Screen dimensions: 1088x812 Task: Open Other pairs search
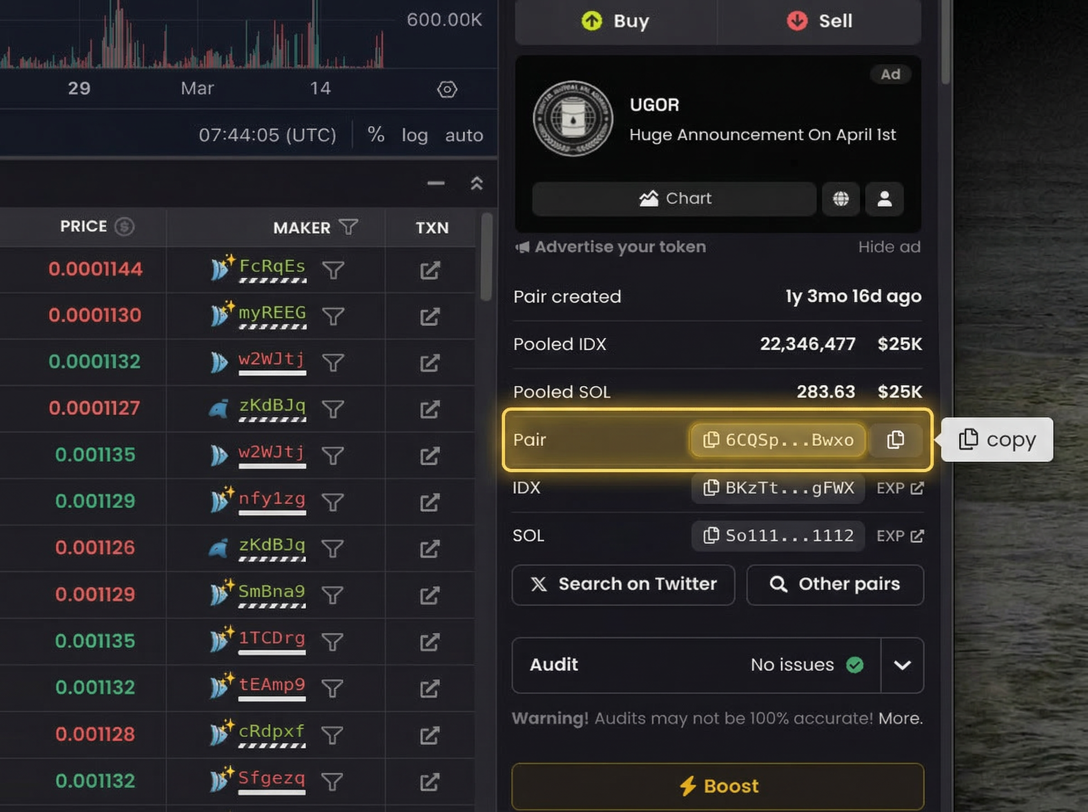(835, 585)
